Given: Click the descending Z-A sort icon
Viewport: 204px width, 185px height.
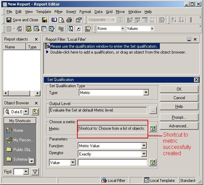Looking at the screenshot, I should point(181,20).
